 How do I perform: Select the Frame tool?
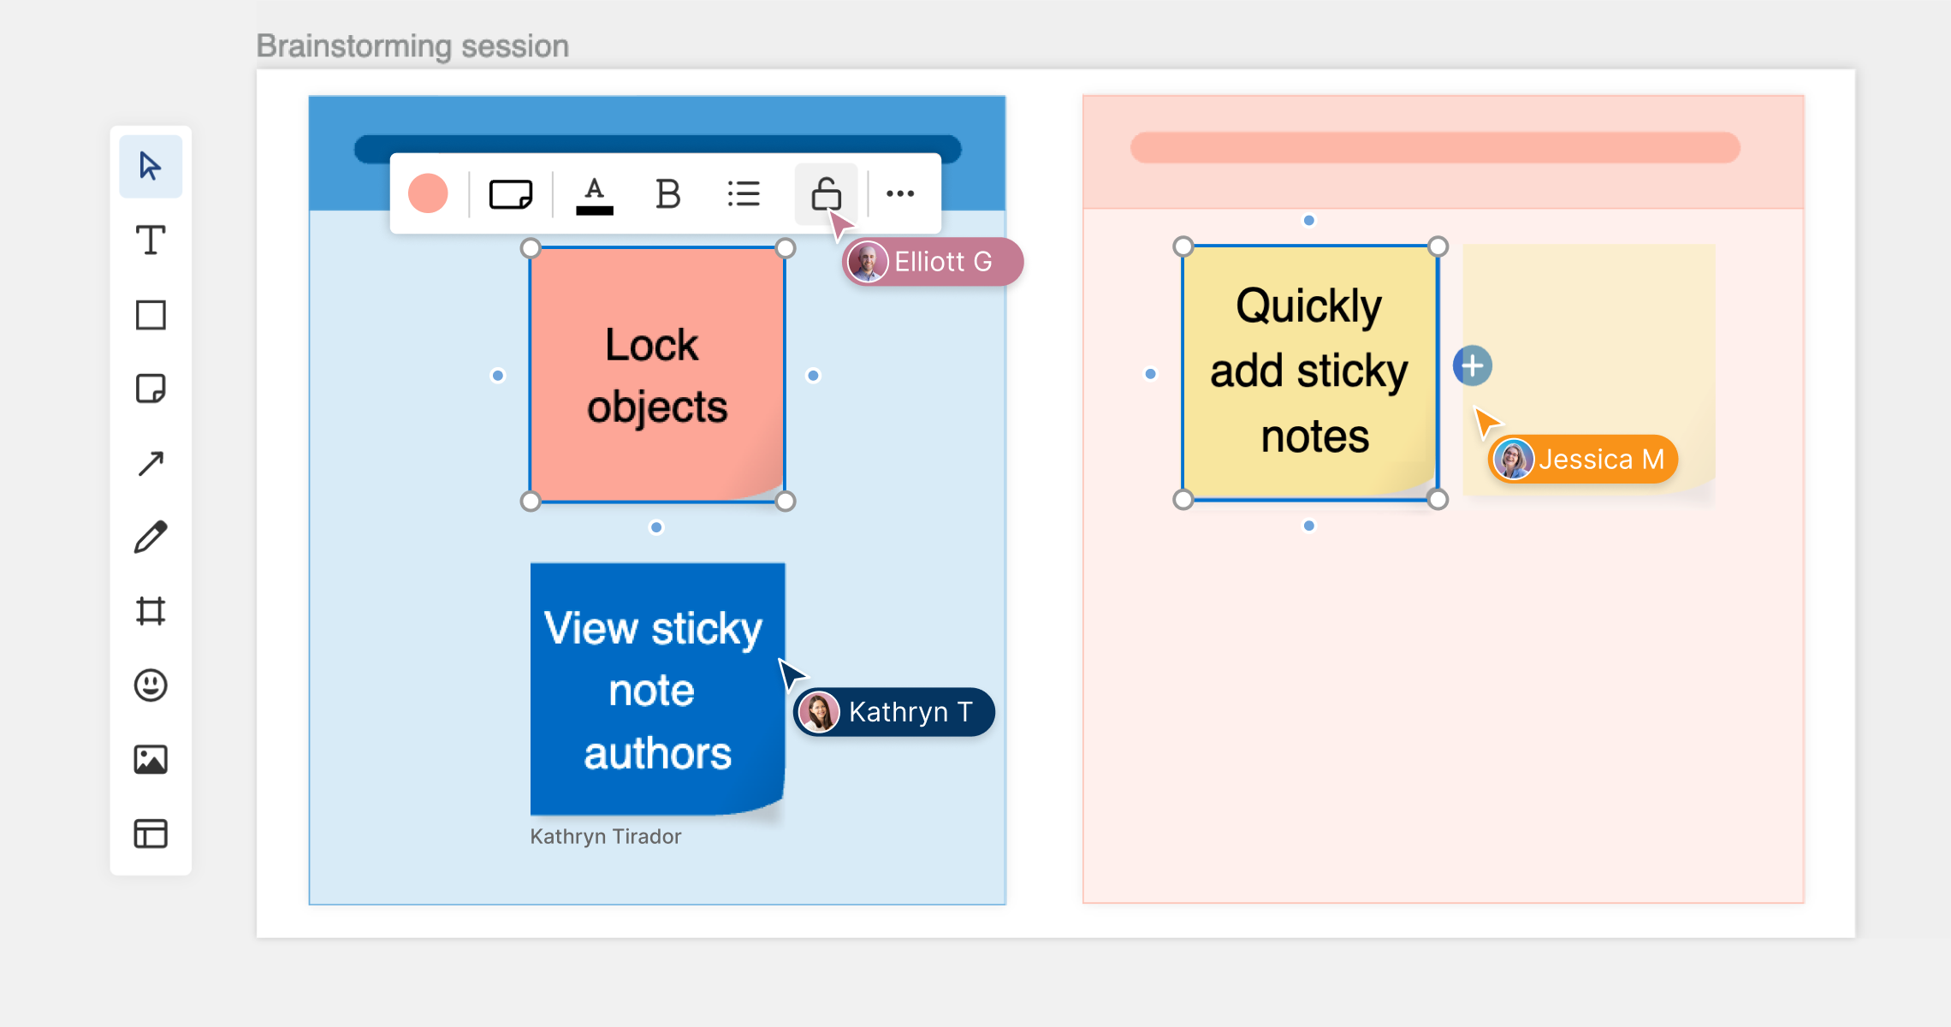coord(151,610)
